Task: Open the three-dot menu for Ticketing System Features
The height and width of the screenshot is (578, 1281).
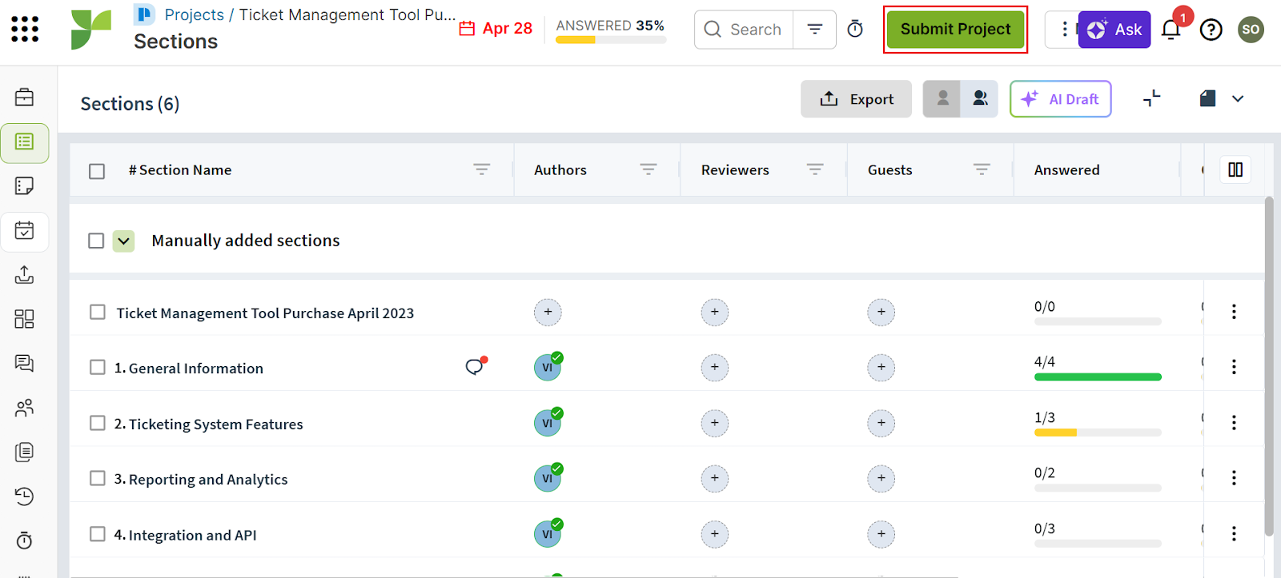Action: tap(1233, 422)
